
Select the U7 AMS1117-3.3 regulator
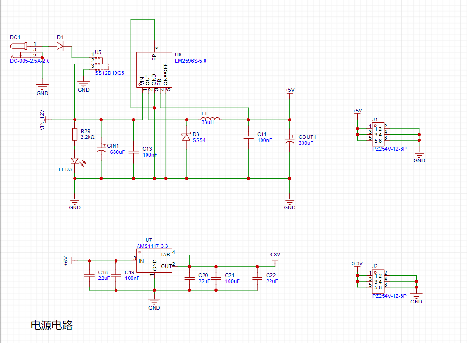(154, 260)
